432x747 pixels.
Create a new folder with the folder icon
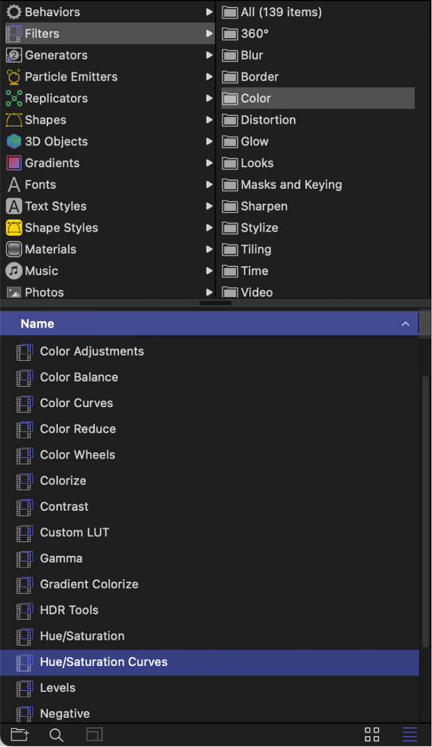(x=19, y=734)
